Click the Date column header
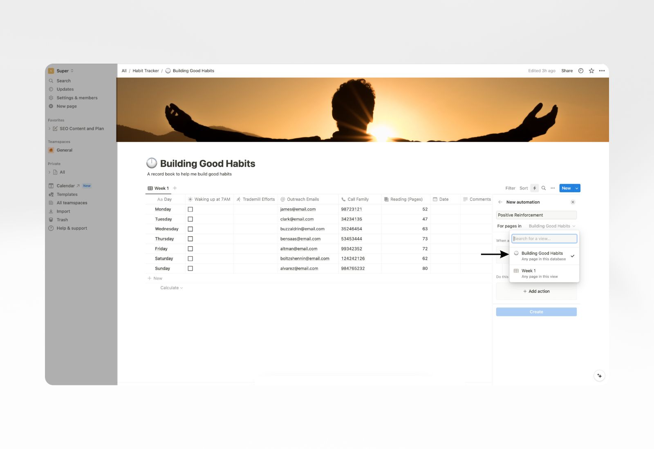Image resolution: width=654 pixels, height=449 pixels. coord(445,199)
